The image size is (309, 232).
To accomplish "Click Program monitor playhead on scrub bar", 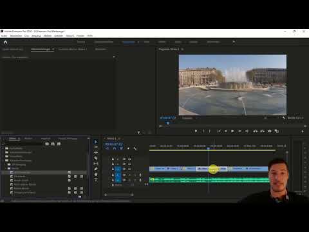I will (x=168, y=123).
